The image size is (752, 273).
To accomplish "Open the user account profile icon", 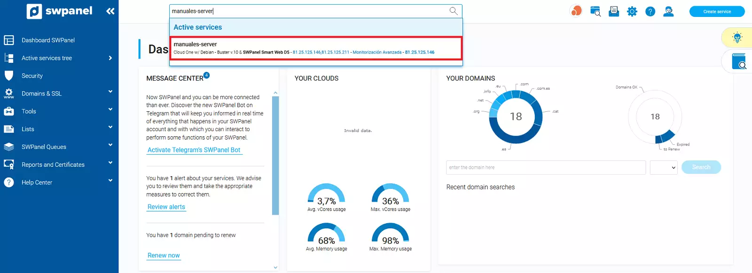I will pos(668,11).
